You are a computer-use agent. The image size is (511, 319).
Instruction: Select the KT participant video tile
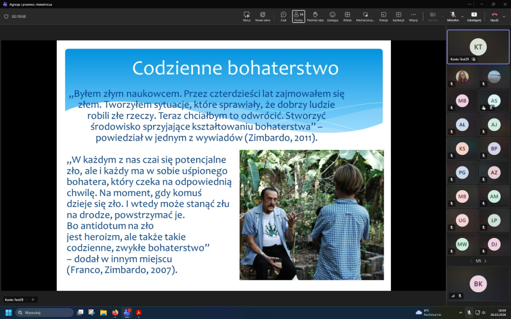coord(478,47)
